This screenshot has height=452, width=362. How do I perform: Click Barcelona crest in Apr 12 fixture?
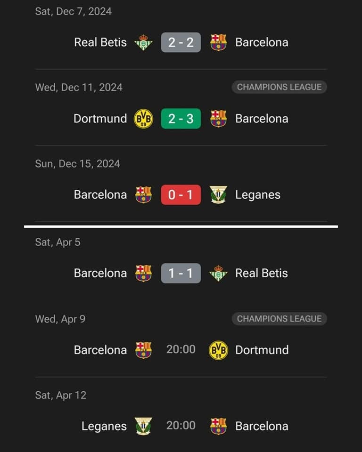click(218, 426)
